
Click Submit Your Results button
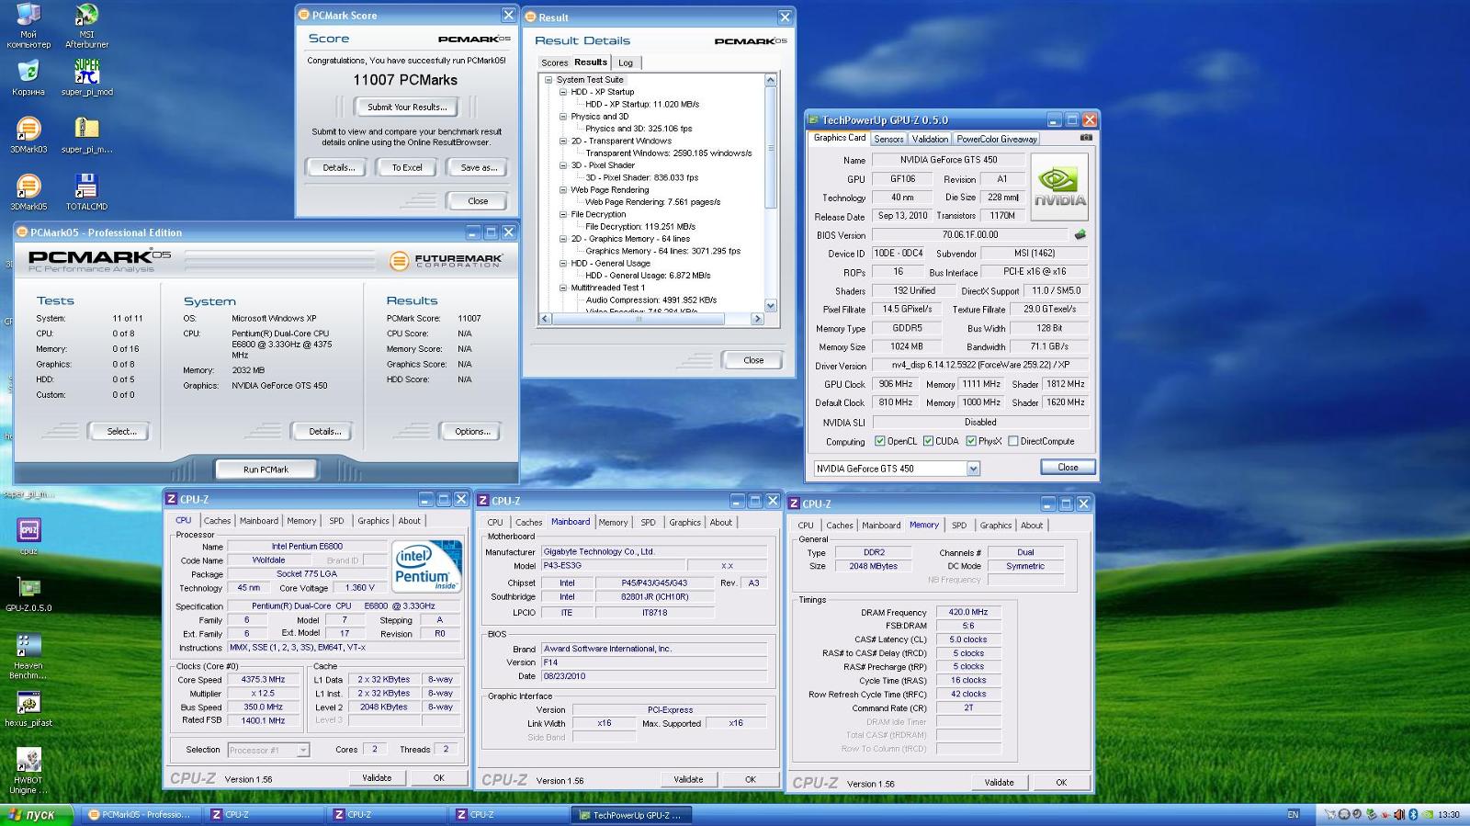tap(407, 107)
